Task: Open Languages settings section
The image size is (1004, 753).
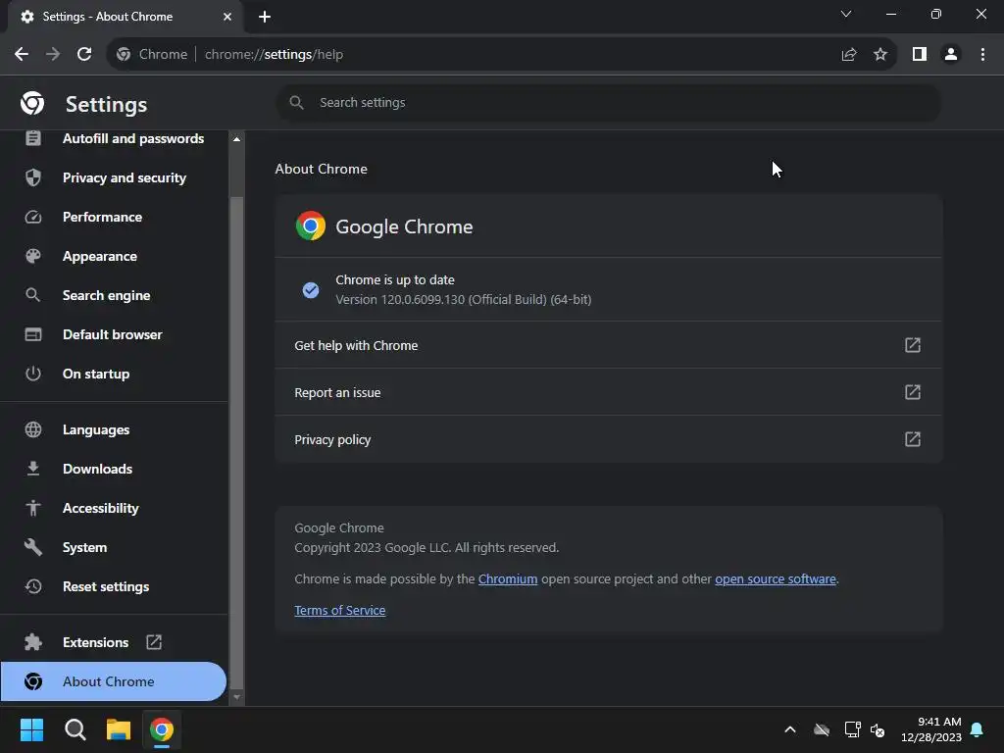Action: (114, 429)
